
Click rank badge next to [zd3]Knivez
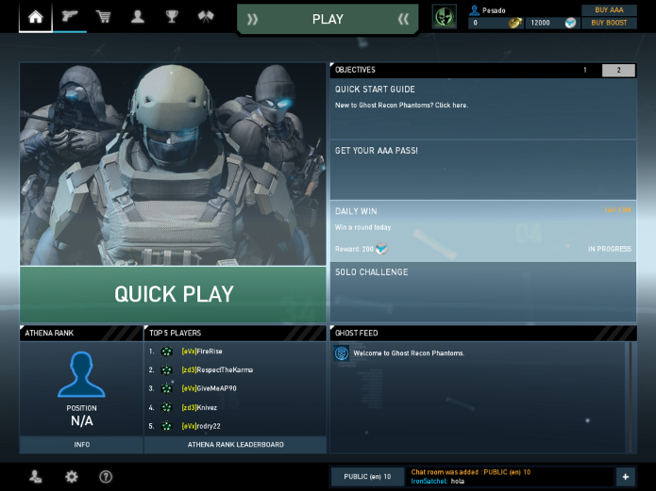click(x=166, y=407)
